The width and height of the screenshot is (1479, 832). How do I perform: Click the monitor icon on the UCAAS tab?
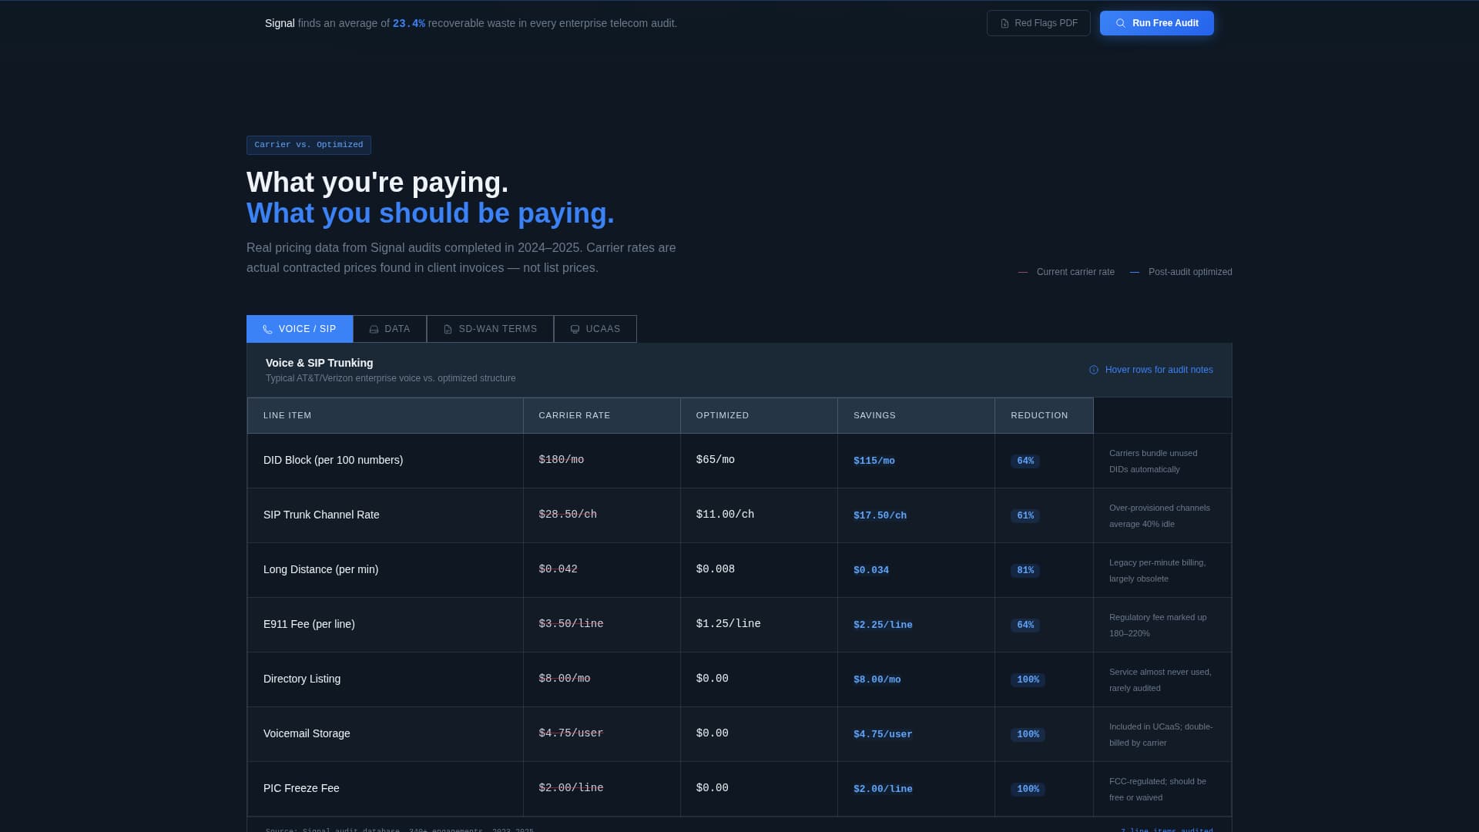click(x=575, y=328)
